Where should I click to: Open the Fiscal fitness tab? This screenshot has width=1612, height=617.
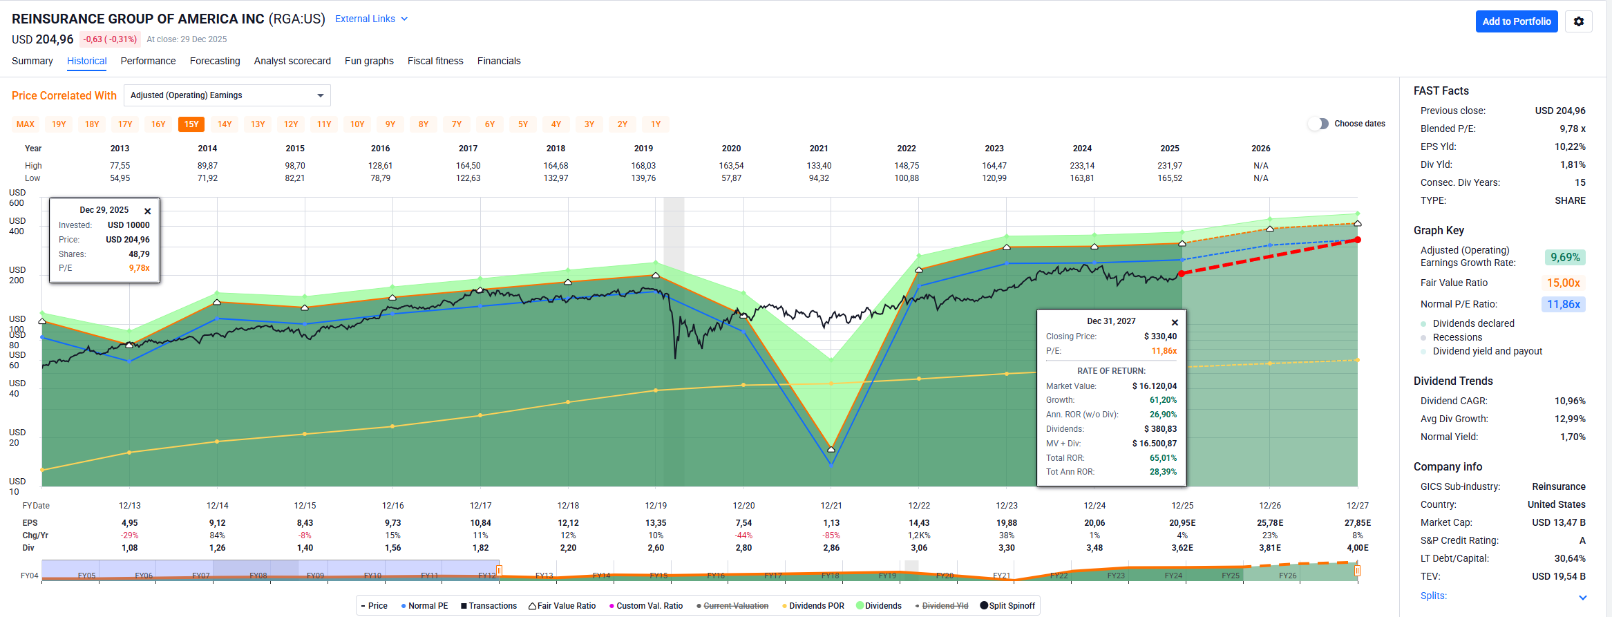(435, 61)
